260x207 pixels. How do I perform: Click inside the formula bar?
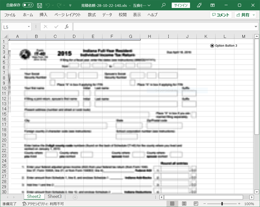click(x=164, y=27)
